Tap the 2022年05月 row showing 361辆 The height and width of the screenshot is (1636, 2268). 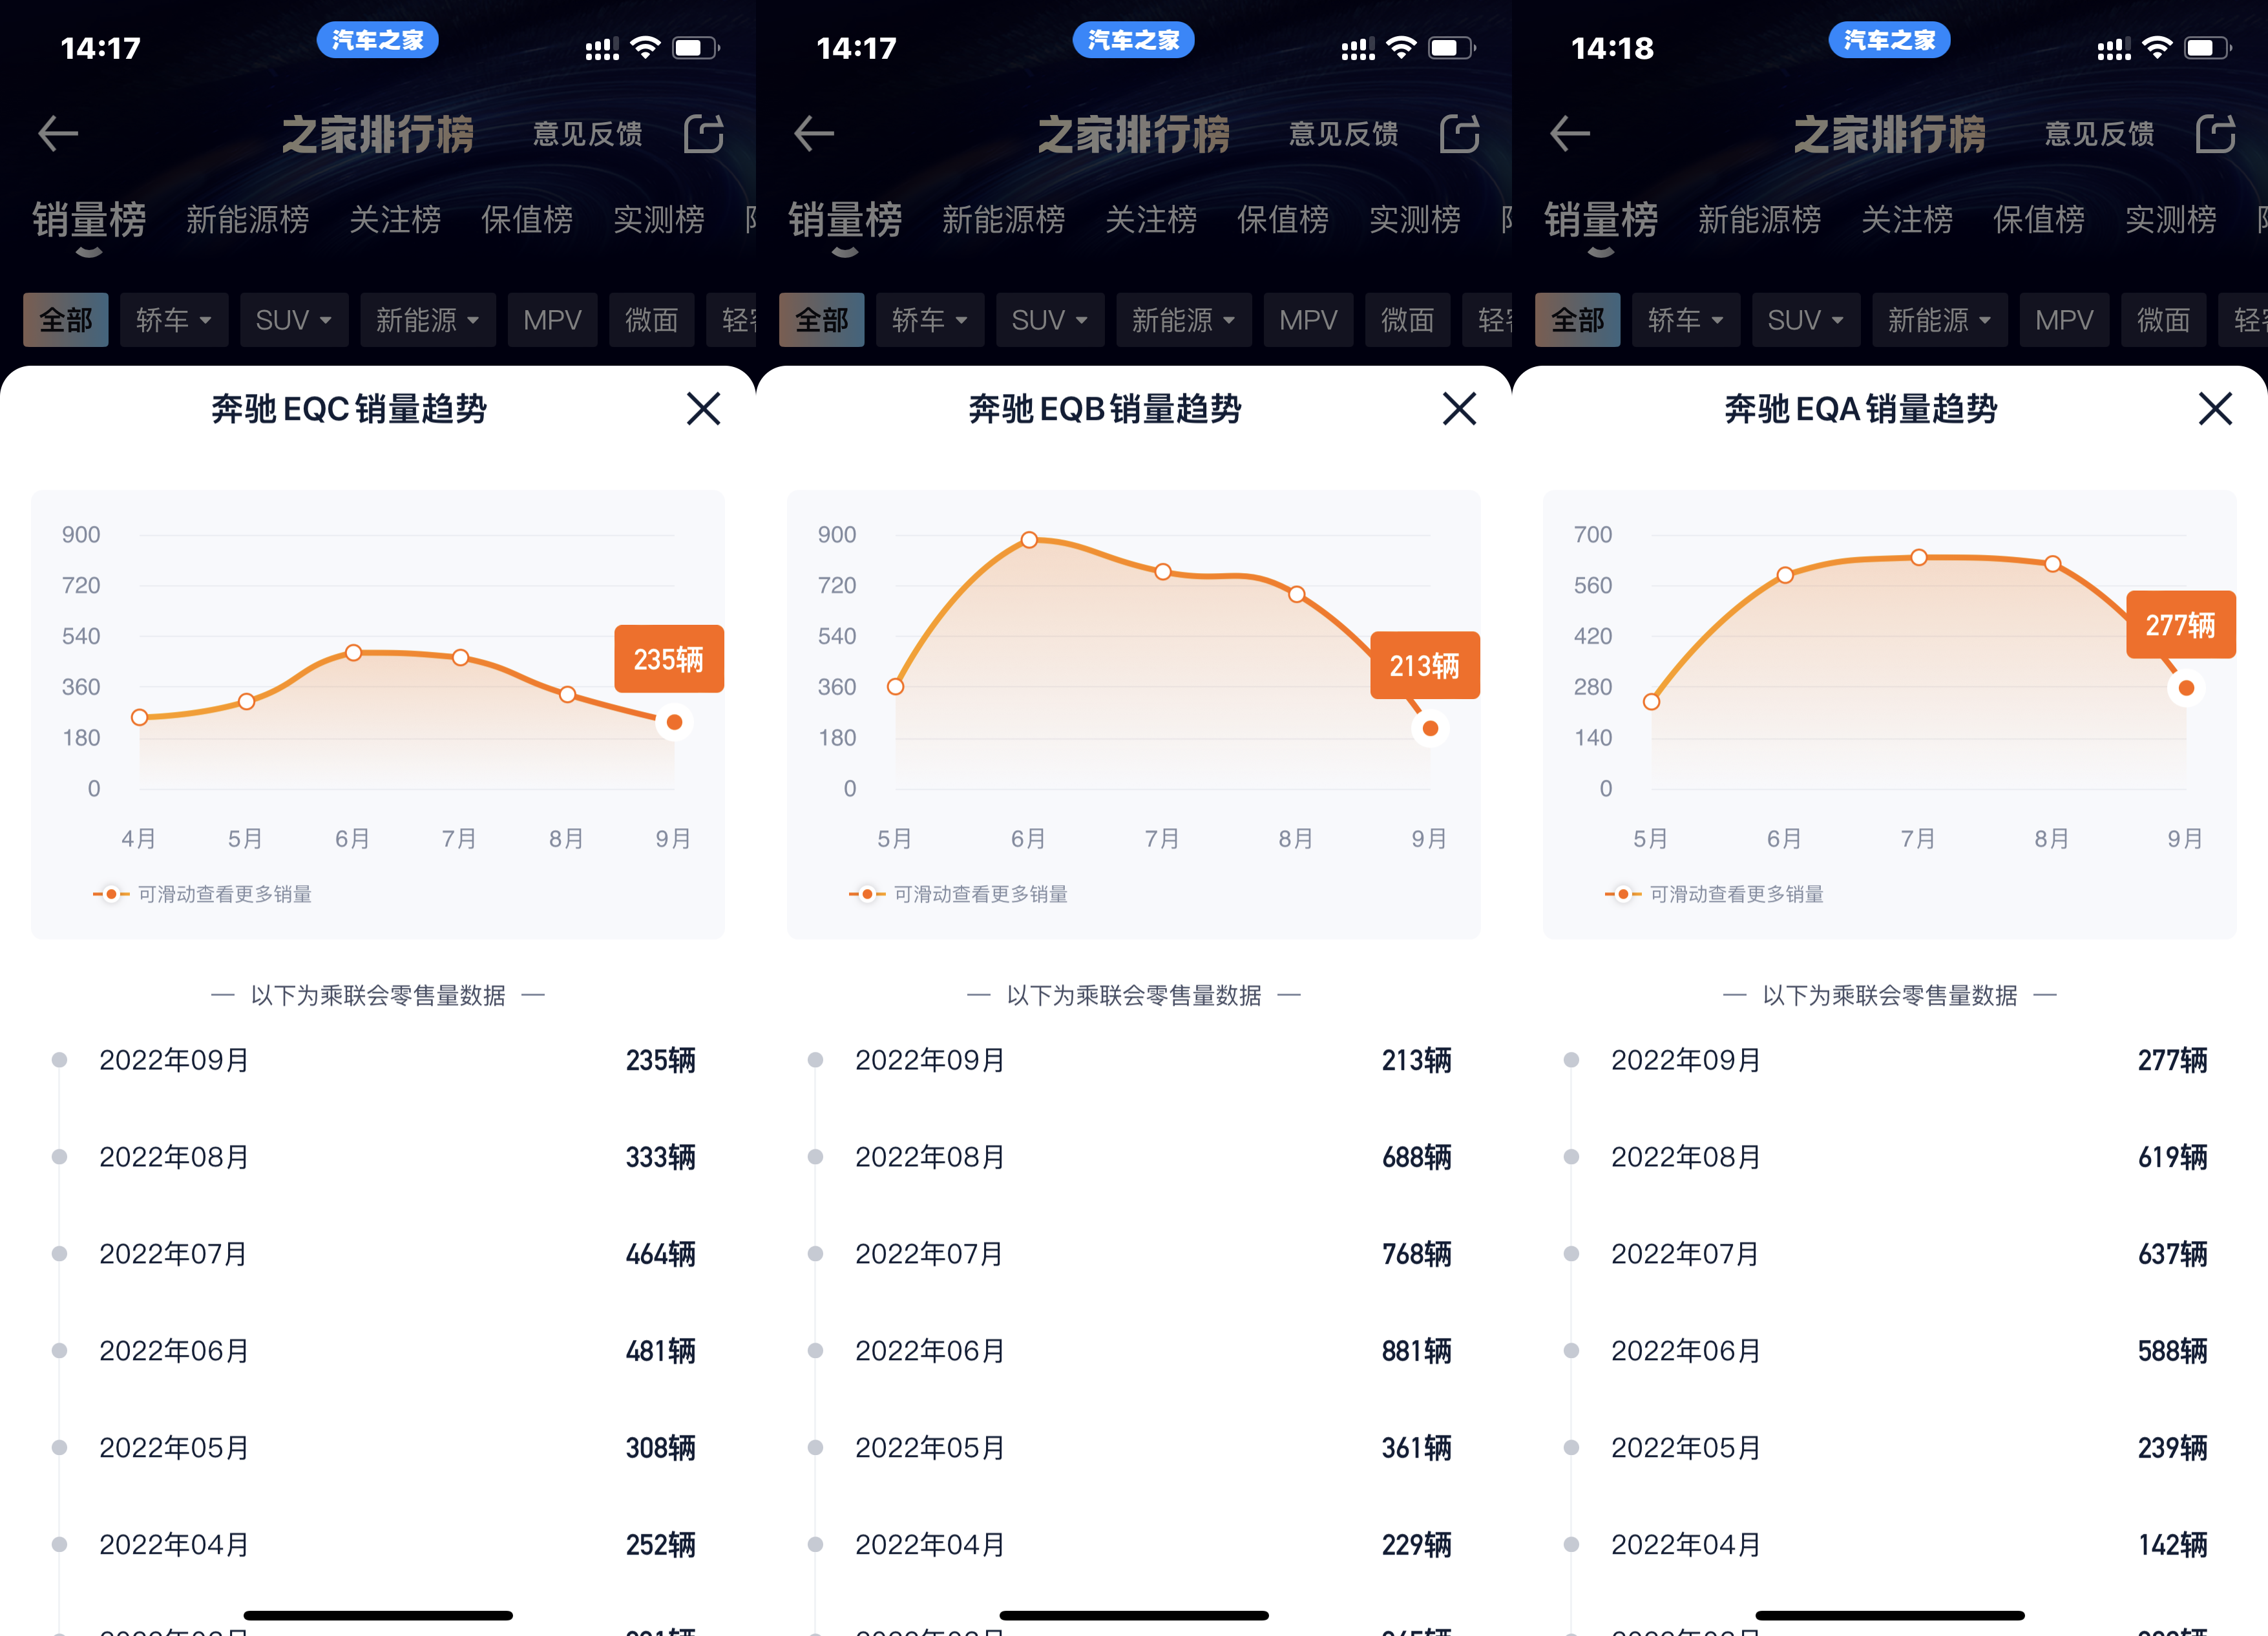coord(1134,1448)
